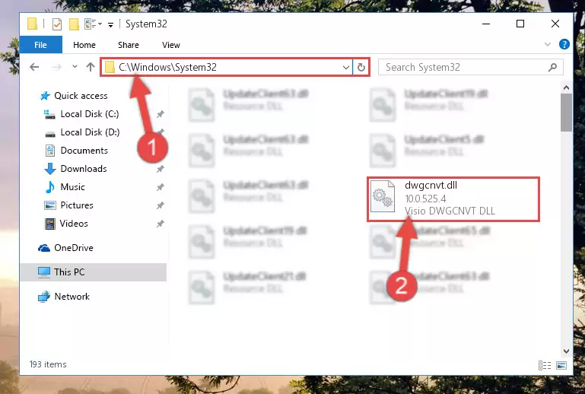Switch to Details view in status bar
The height and width of the screenshot is (394, 585).
(x=545, y=365)
